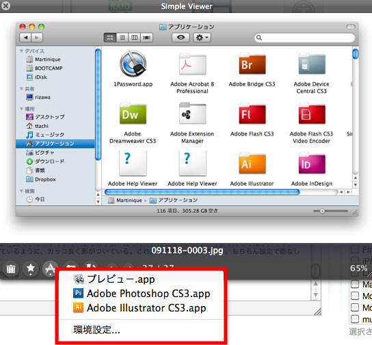
Task: Go forward in the Finder window
Action: point(37,38)
